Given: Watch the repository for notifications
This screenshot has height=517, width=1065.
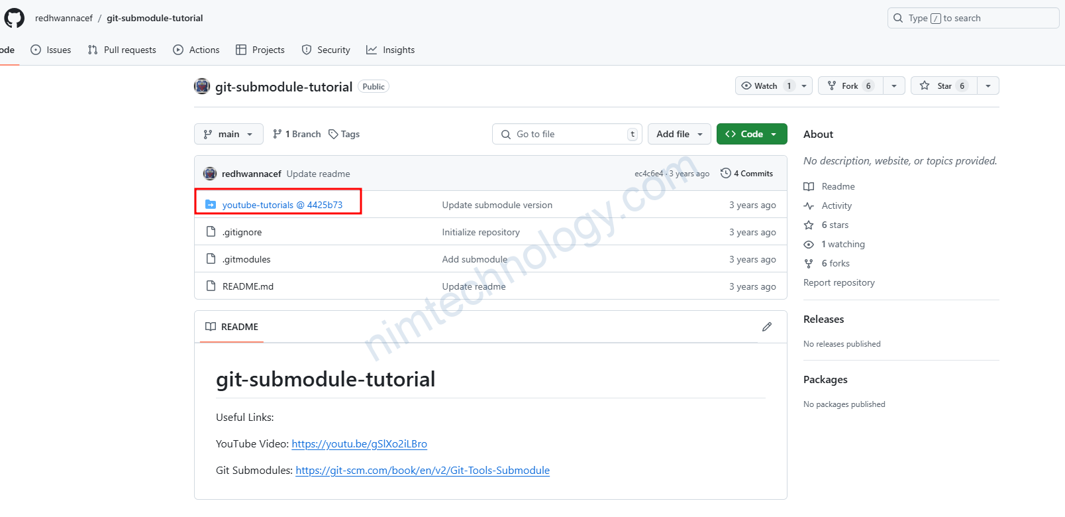Looking at the screenshot, I should (760, 86).
